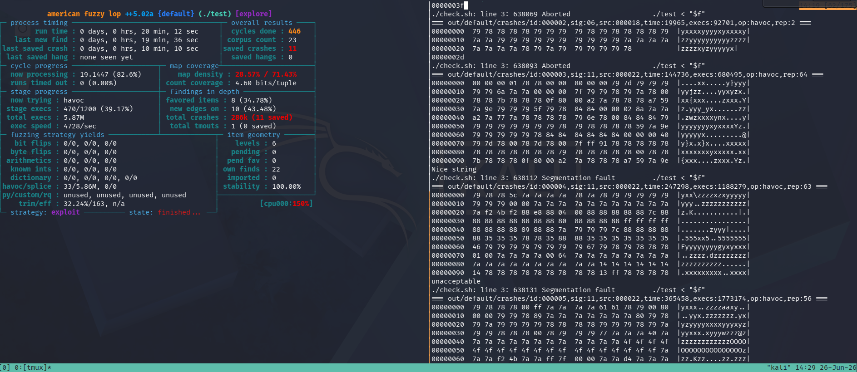Select the tmux window tab '0:[tmux]*'
The width and height of the screenshot is (857, 372).
[x=33, y=367]
